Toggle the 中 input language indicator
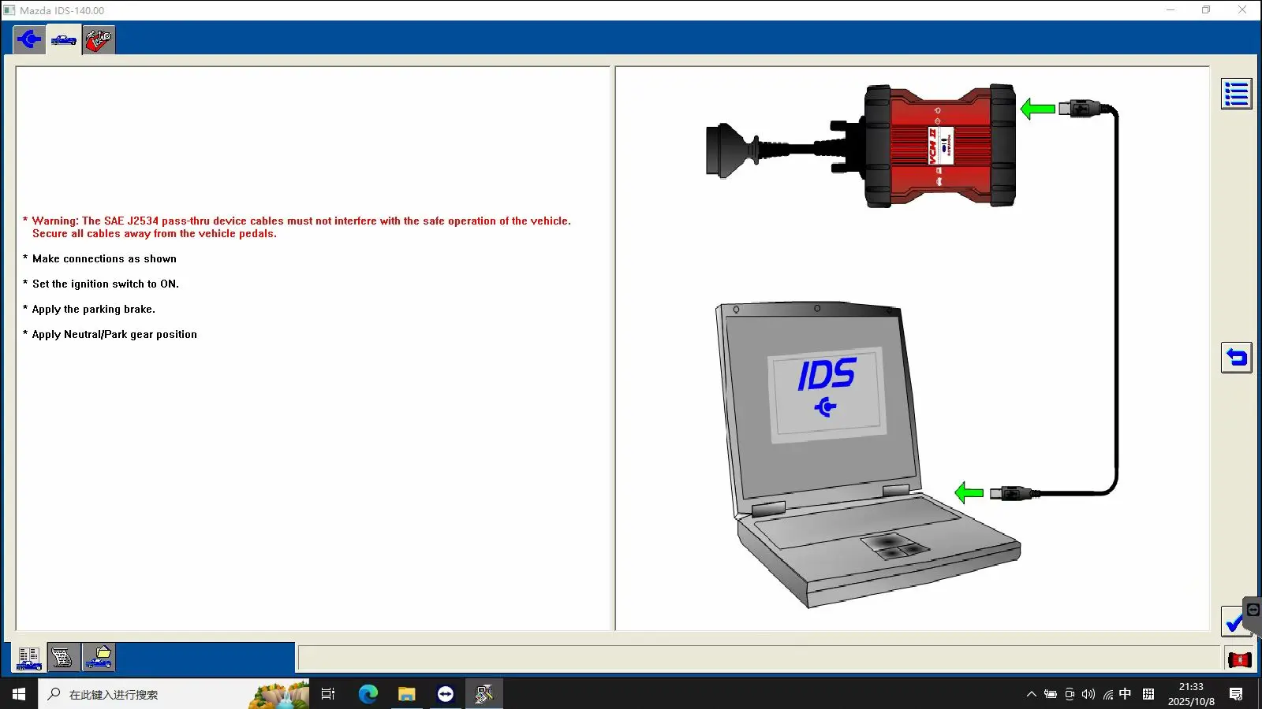 pos(1126,694)
